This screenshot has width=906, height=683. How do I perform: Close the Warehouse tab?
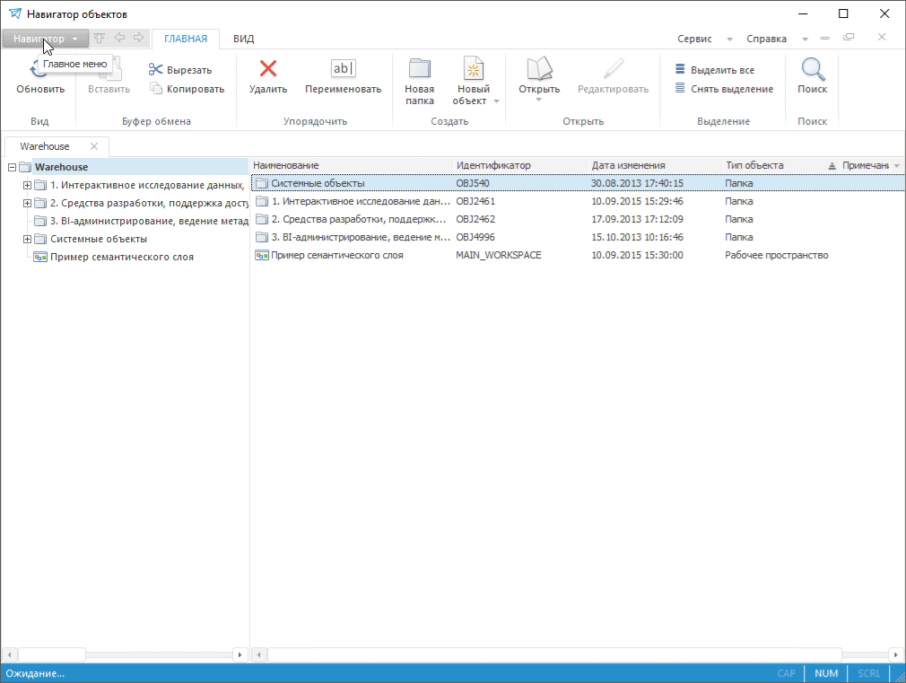pyautogui.click(x=94, y=146)
